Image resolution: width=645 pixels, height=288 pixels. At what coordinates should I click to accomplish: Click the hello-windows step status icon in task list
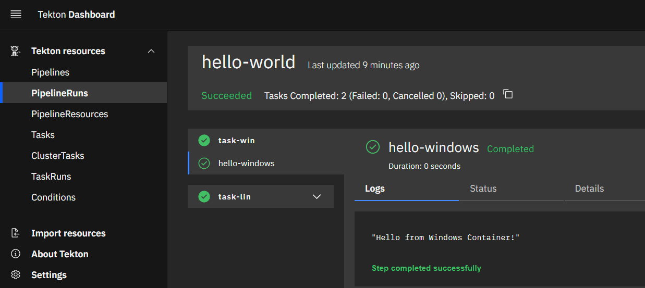(204, 164)
